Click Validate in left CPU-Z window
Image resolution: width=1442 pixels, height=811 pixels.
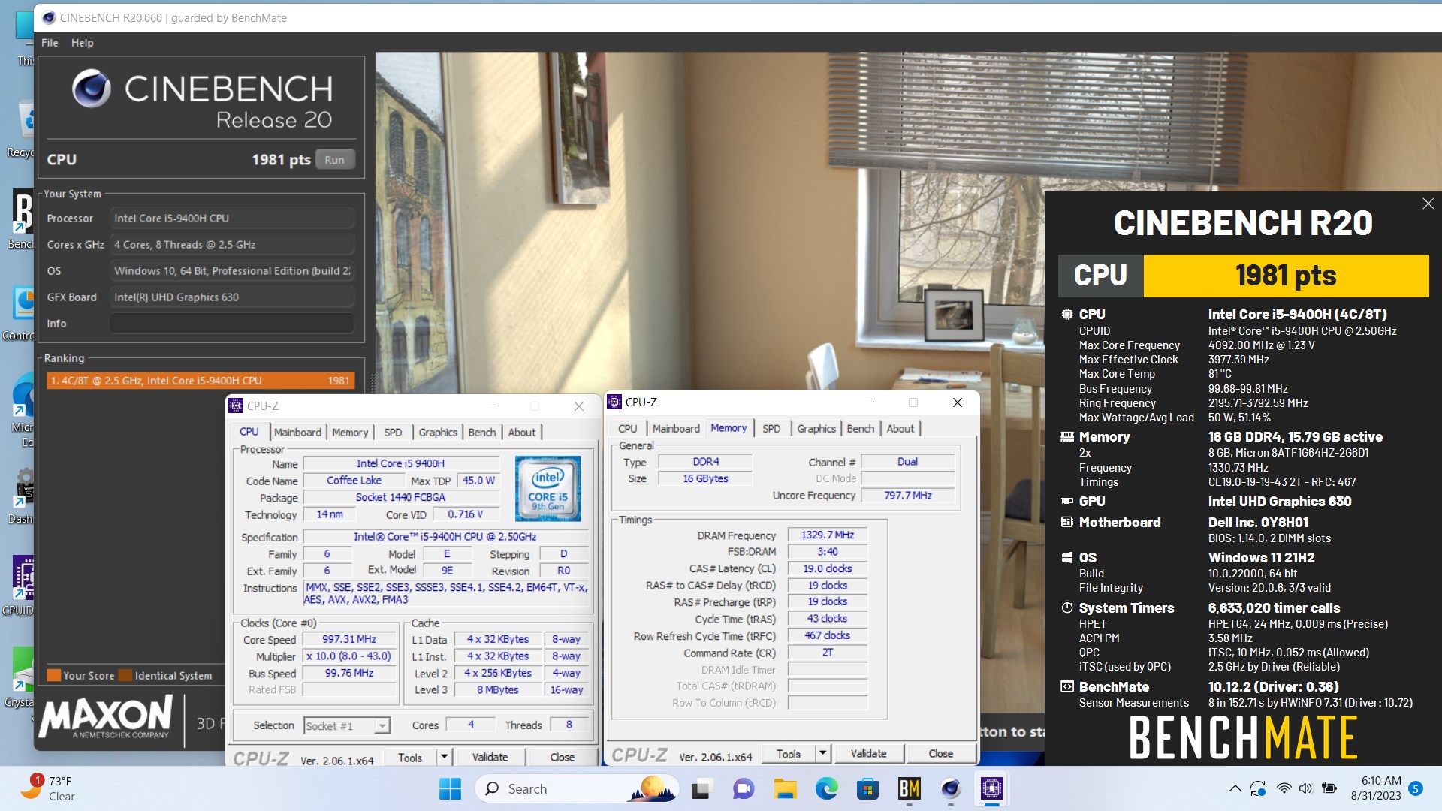click(490, 758)
